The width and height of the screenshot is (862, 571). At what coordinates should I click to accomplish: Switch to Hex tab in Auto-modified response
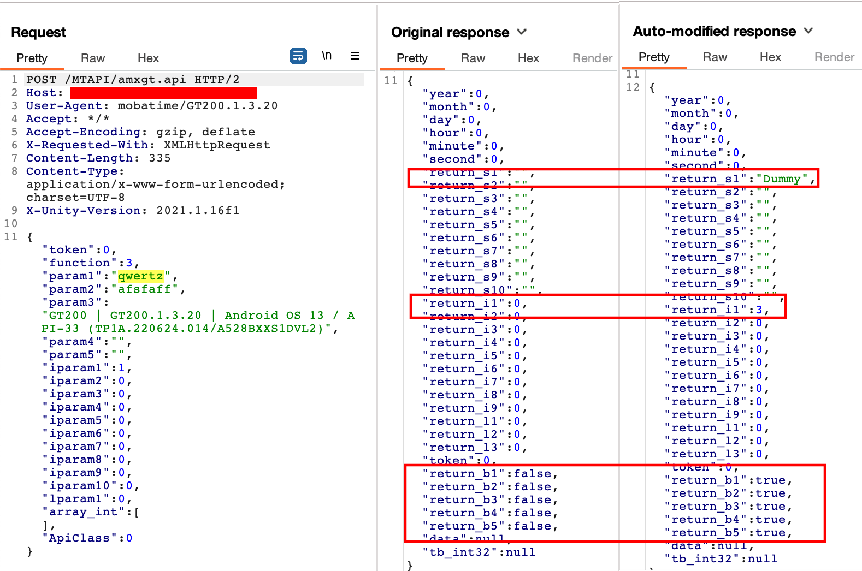click(x=770, y=57)
